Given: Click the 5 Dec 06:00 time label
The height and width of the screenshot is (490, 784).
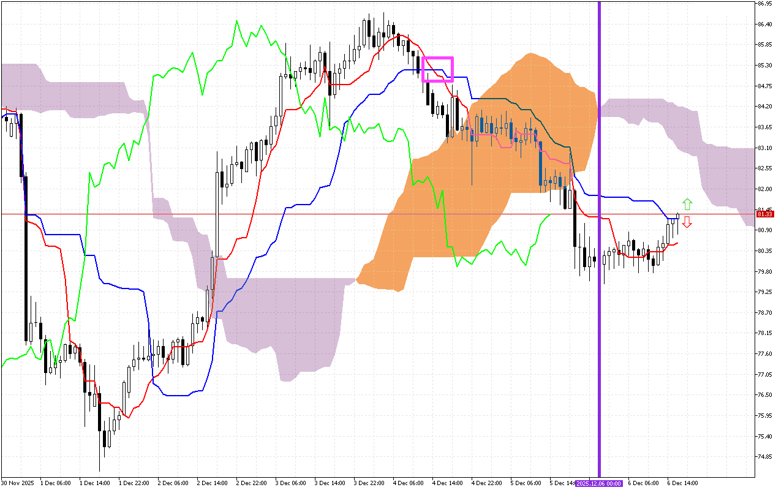Looking at the screenshot, I should point(526,483).
